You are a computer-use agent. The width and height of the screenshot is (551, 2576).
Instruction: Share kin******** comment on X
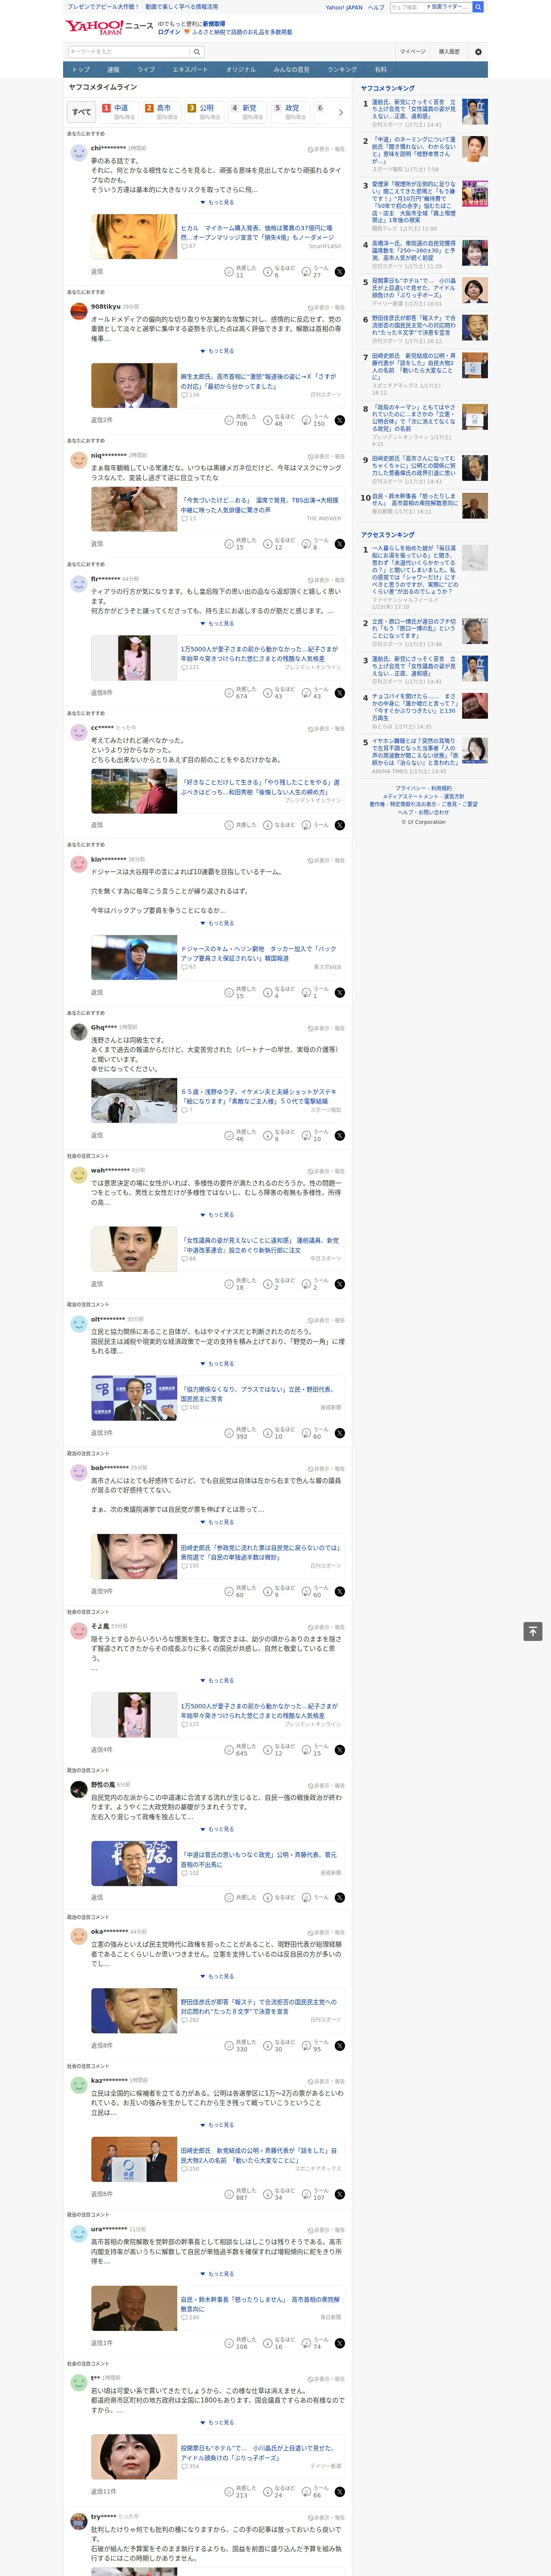pos(340,993)
